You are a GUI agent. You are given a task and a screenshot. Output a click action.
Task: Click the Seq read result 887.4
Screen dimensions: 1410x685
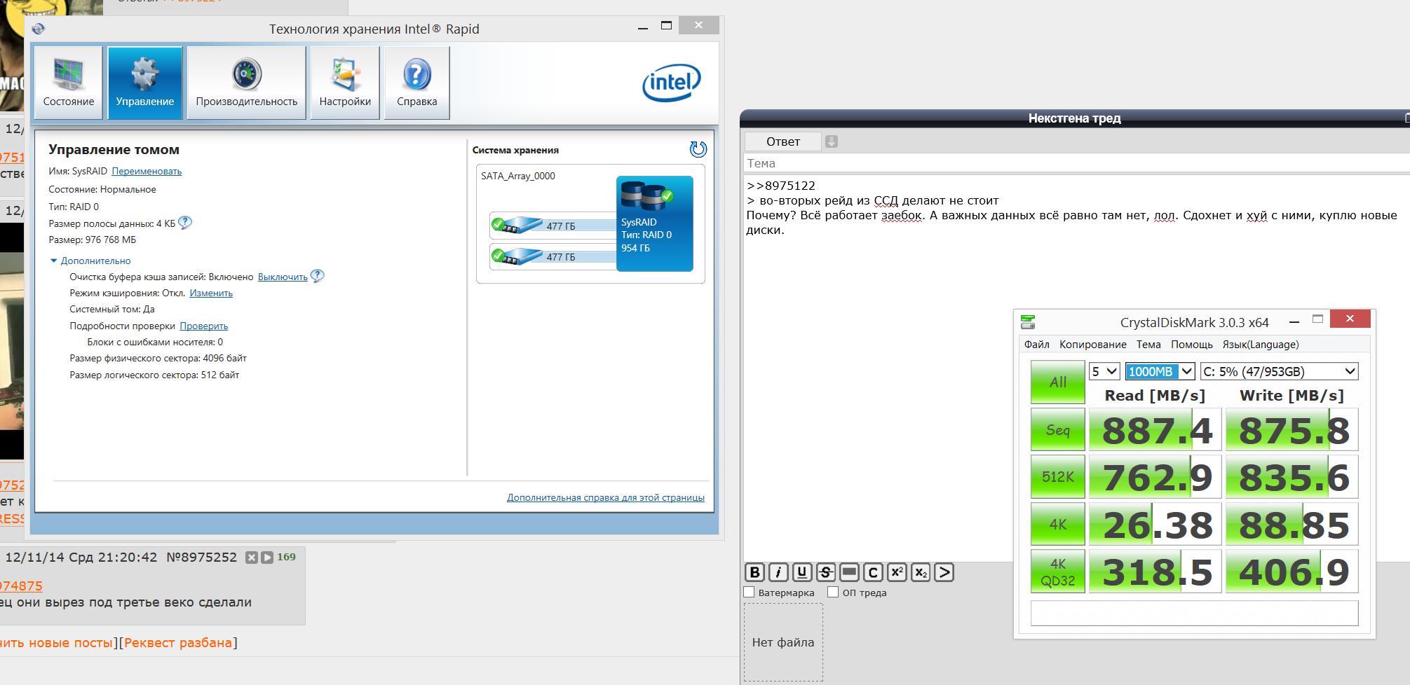pyautogui.click(x=1155, y=429)
